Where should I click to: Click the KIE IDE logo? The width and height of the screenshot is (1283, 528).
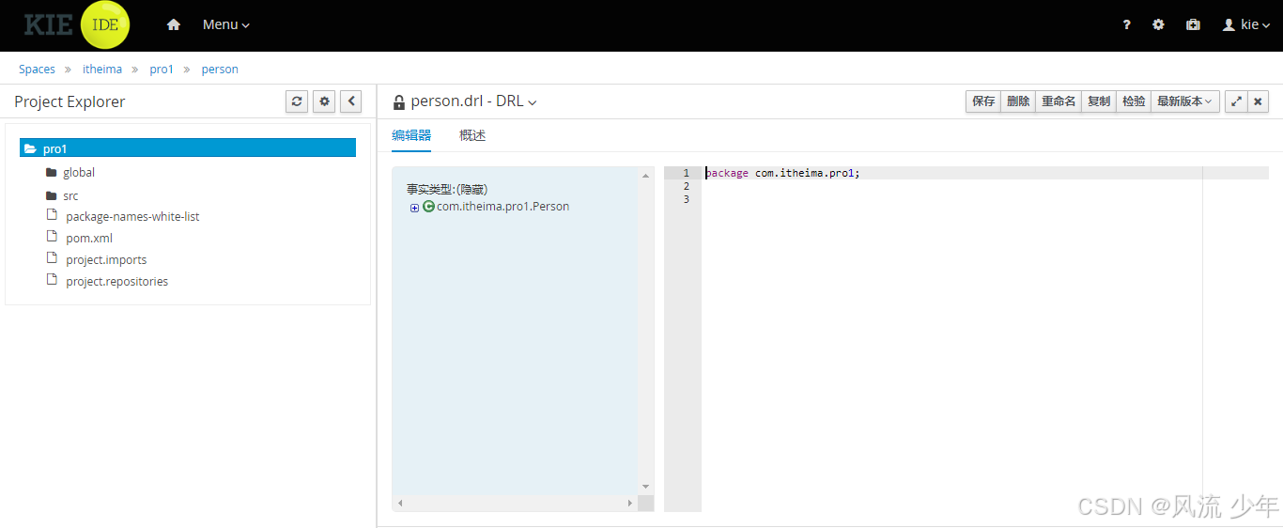coord(77,25)
